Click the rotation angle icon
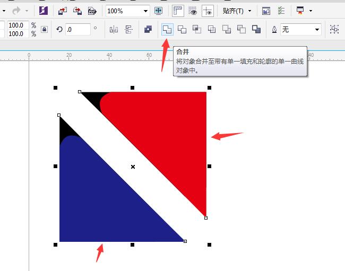345x271 pixels. pyautogui.click(x=59, y=29)
